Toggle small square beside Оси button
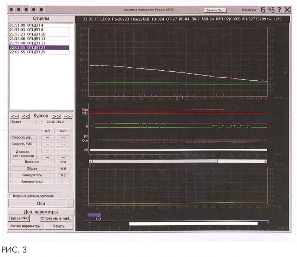Image resolution: width=297 pixels, height=257 pixels. (70, 203)
